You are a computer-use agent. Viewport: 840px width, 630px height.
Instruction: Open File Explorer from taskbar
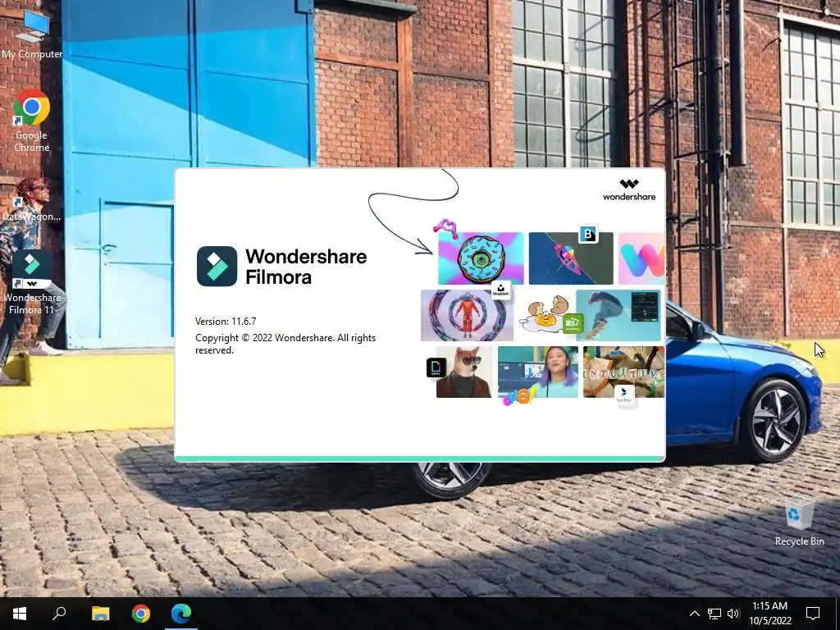[x=100, y=614]
